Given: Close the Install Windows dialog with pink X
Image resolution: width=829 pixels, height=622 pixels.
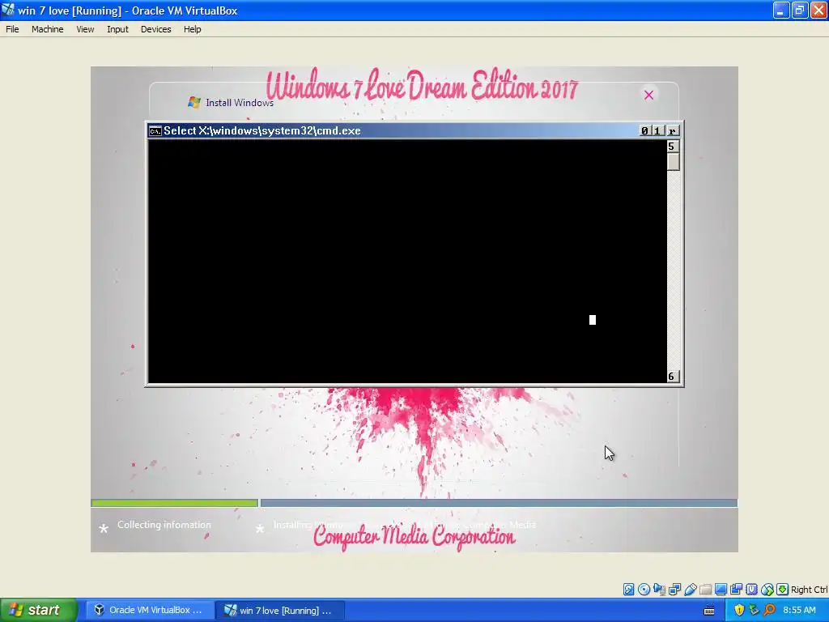Looking at the screenshot, I should 648,95.
